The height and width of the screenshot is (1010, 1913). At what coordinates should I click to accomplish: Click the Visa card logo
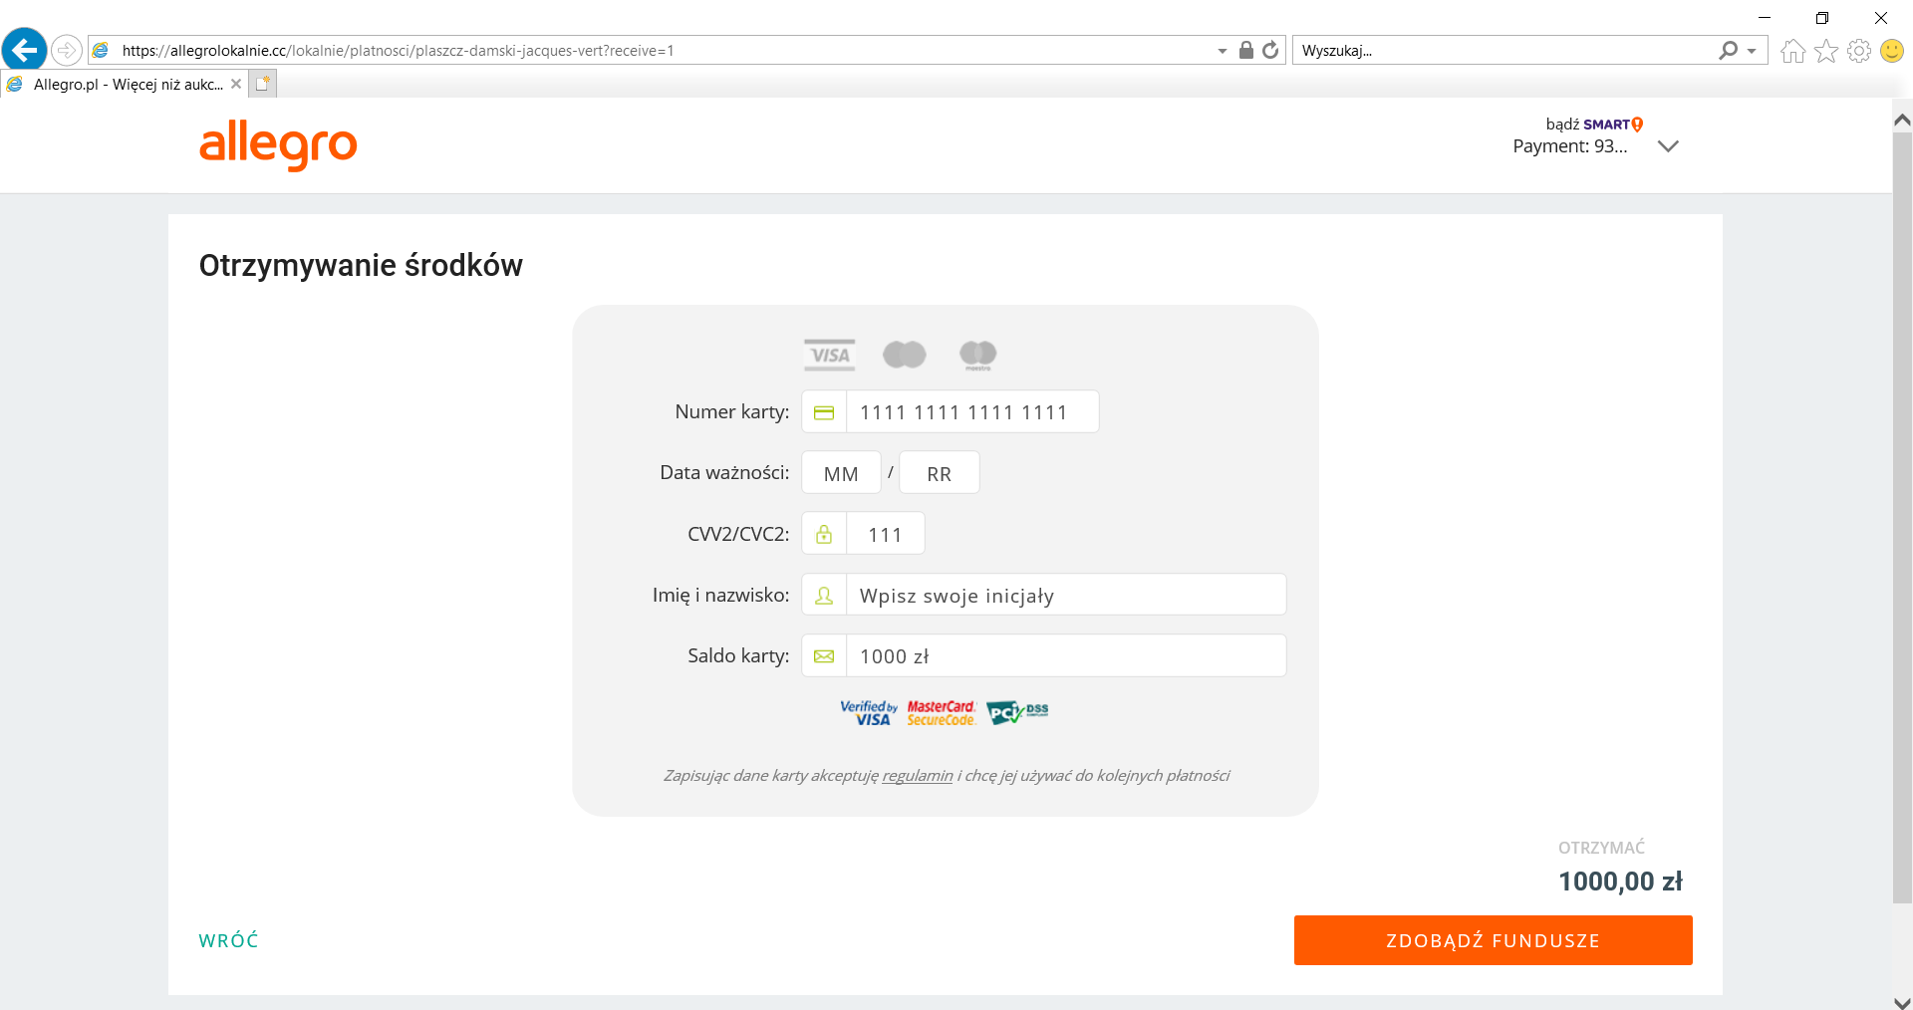(829, 355)
